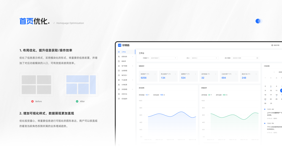Image resolution: width=282 pixels, height=158 pixels.
Task: Click the Before layout thumbnail
Action: click(36, 85)
